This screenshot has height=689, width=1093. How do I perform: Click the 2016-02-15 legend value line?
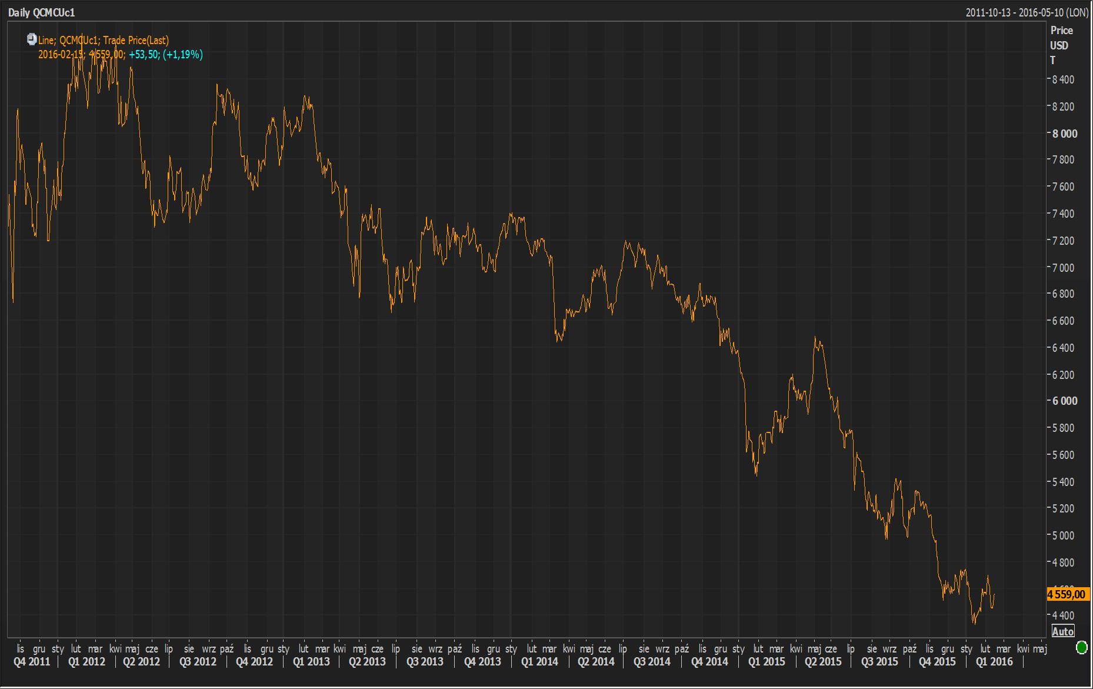(121, 54)
